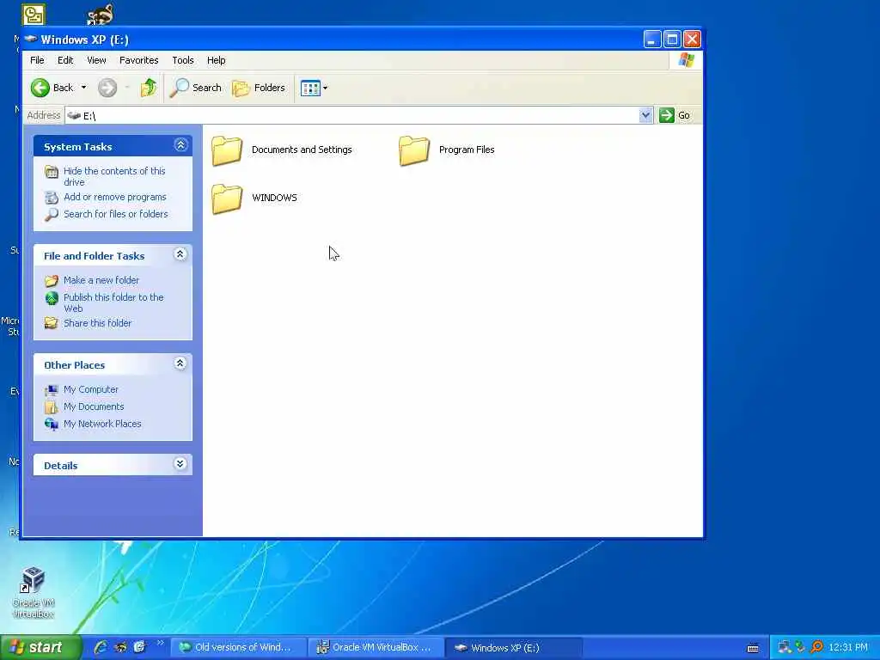Open My Documents from Other Places
This screenshot has width=880, height=660.
pos(93,406)
